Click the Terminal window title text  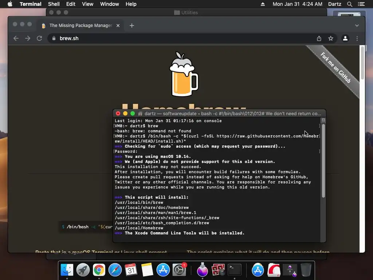point(233,114)
